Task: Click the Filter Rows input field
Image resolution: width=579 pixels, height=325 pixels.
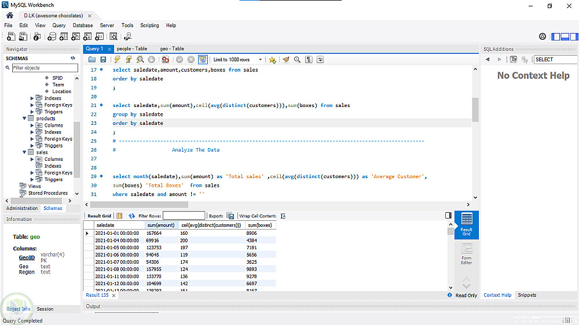Action: pyautogui.click(x=184, y=216)
